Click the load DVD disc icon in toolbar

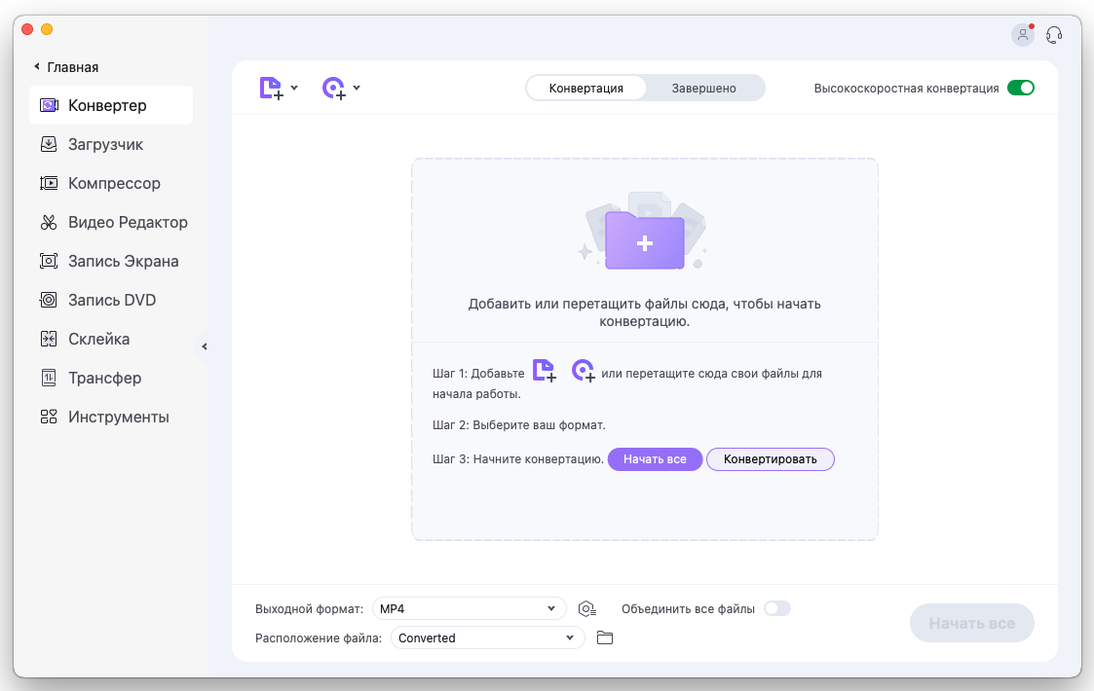(334, 89)
